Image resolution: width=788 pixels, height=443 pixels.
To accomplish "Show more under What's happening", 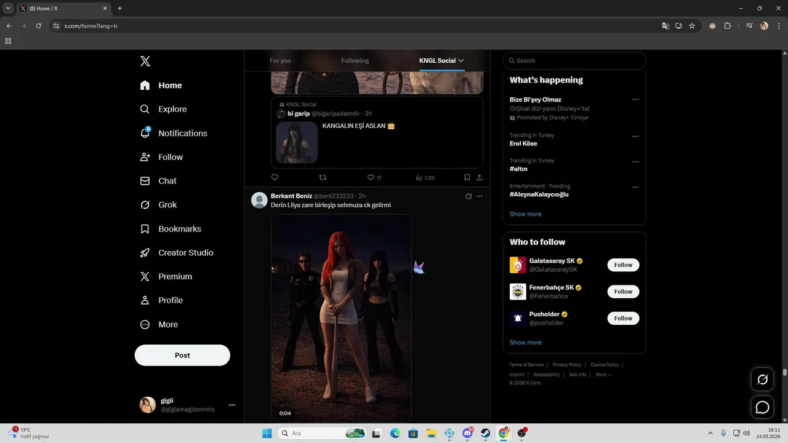I will [526, 214].
